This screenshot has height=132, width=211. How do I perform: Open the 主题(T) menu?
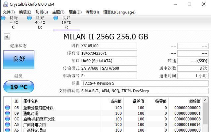58,12
